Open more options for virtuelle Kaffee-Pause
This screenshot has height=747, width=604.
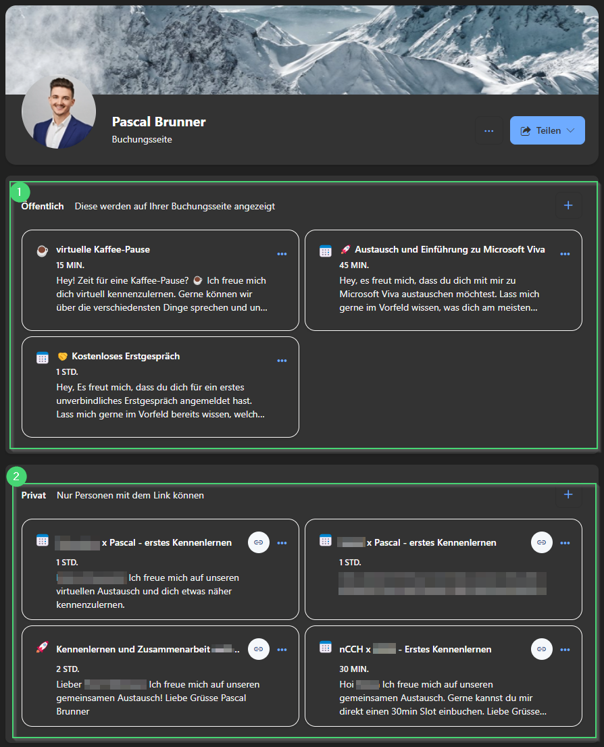[x=282, y=254]
